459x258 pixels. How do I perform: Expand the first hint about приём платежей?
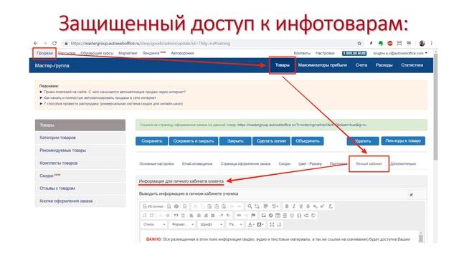pyautogui.click(x=115, y=92)
